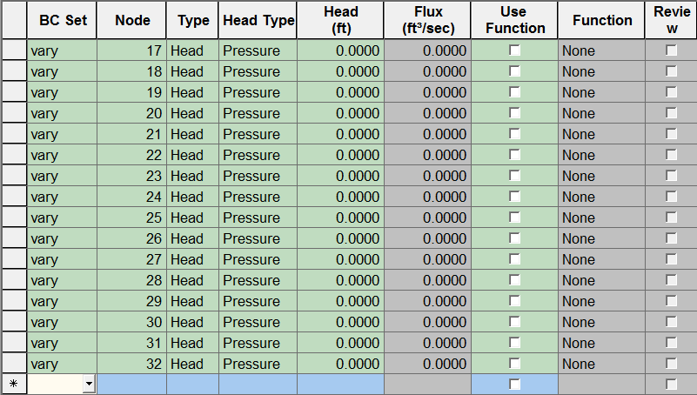Viewport: 697px width, 395px height.
Task: Click the new row asterisk selector
Action: tap(13, 384)
